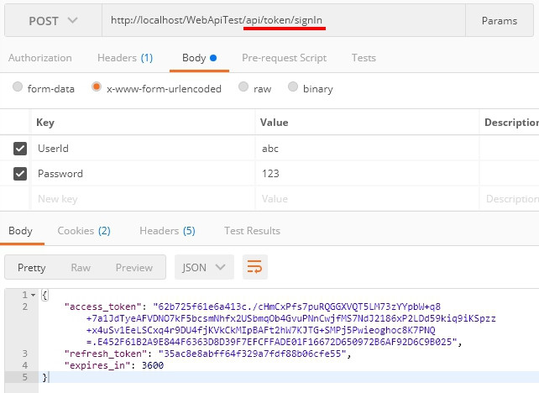The image size is (539, 393).
Task: Click the New key input field
Action: tap(143, 199)
